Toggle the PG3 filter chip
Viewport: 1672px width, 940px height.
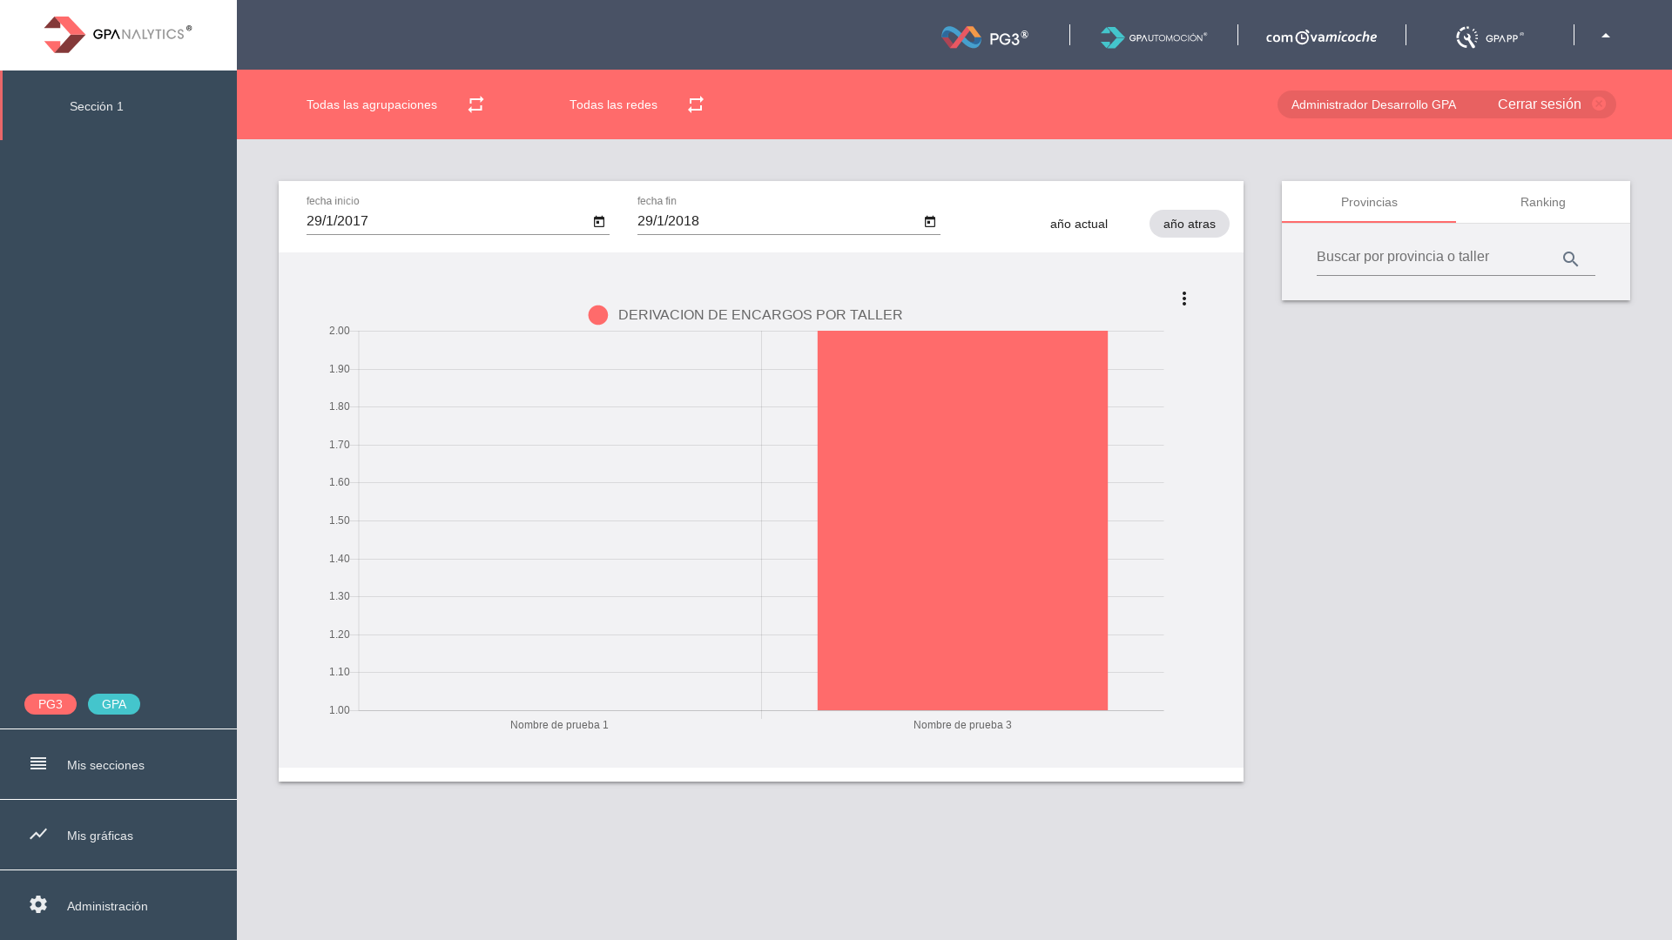[x=51, y=704]
